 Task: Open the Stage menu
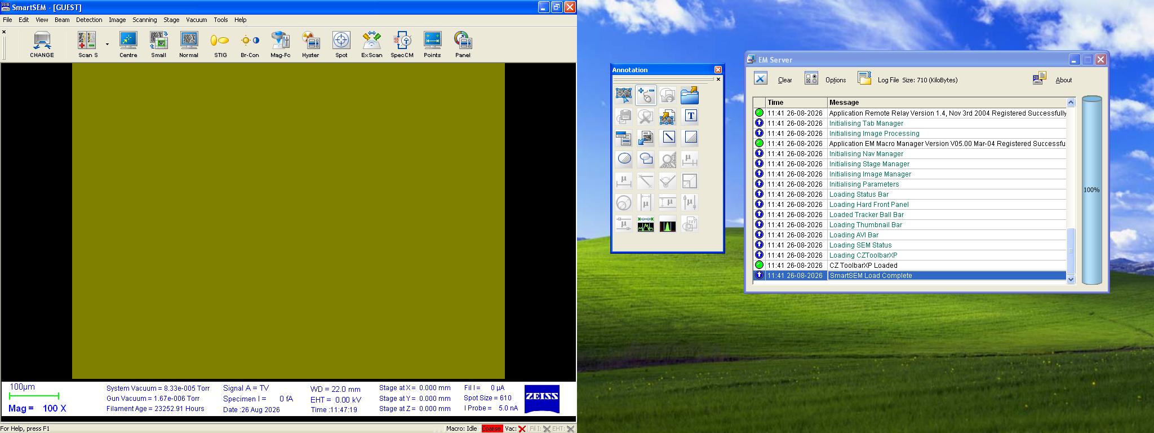171,20
